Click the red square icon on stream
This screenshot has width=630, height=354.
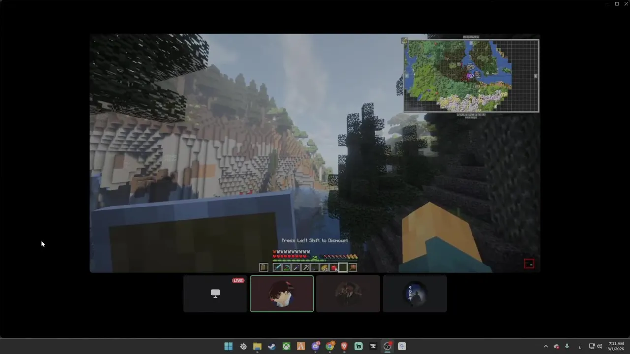(x=529, y=264)
